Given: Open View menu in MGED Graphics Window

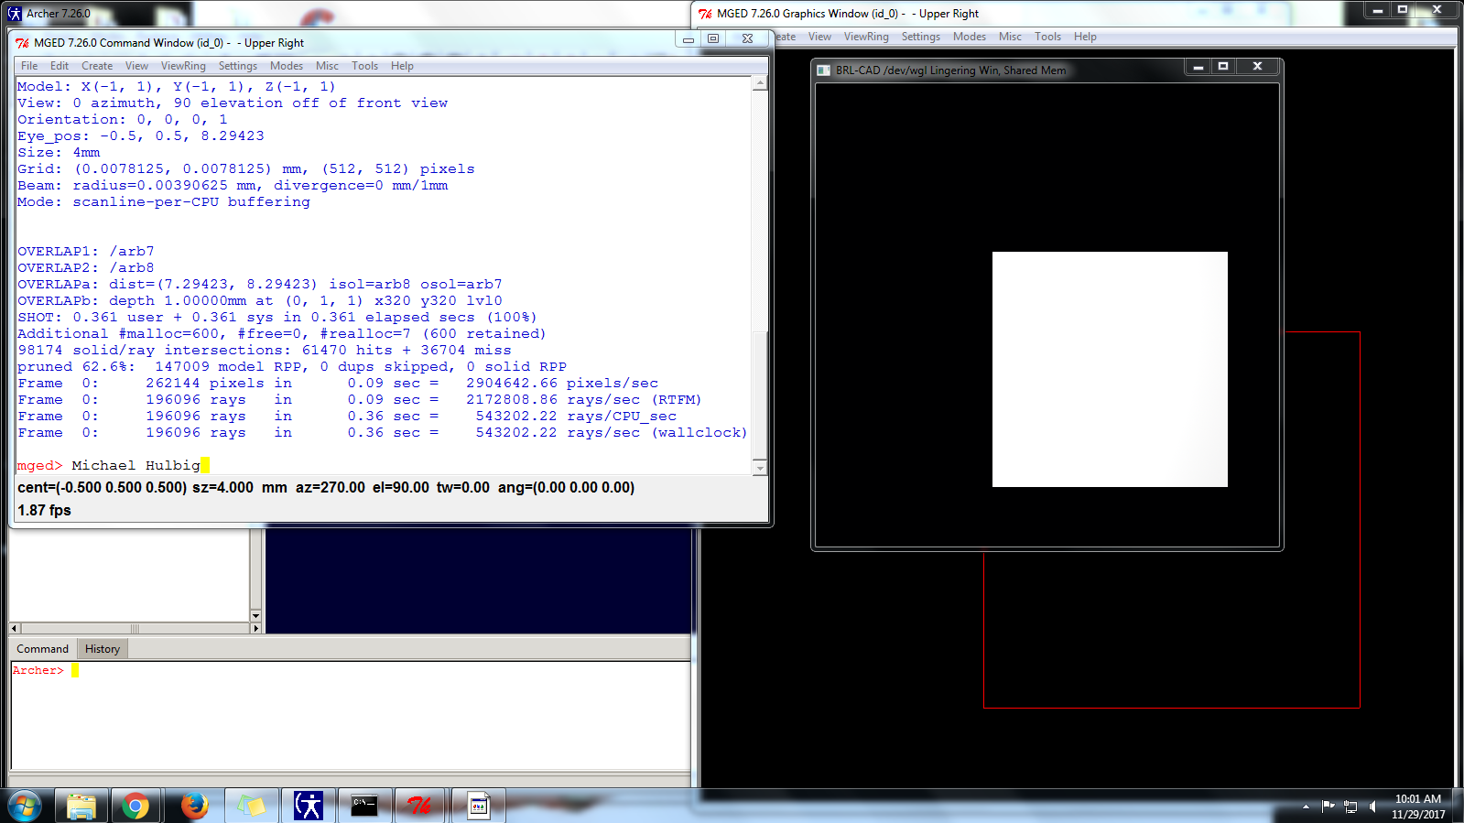Looking at the screenshot, I should (x=819, y=37).
